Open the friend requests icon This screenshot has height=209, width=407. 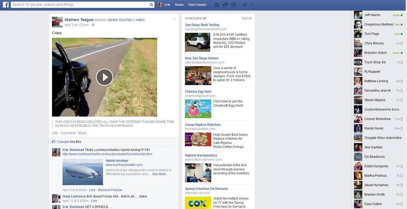pyautogui.click(x=217, y=5)
